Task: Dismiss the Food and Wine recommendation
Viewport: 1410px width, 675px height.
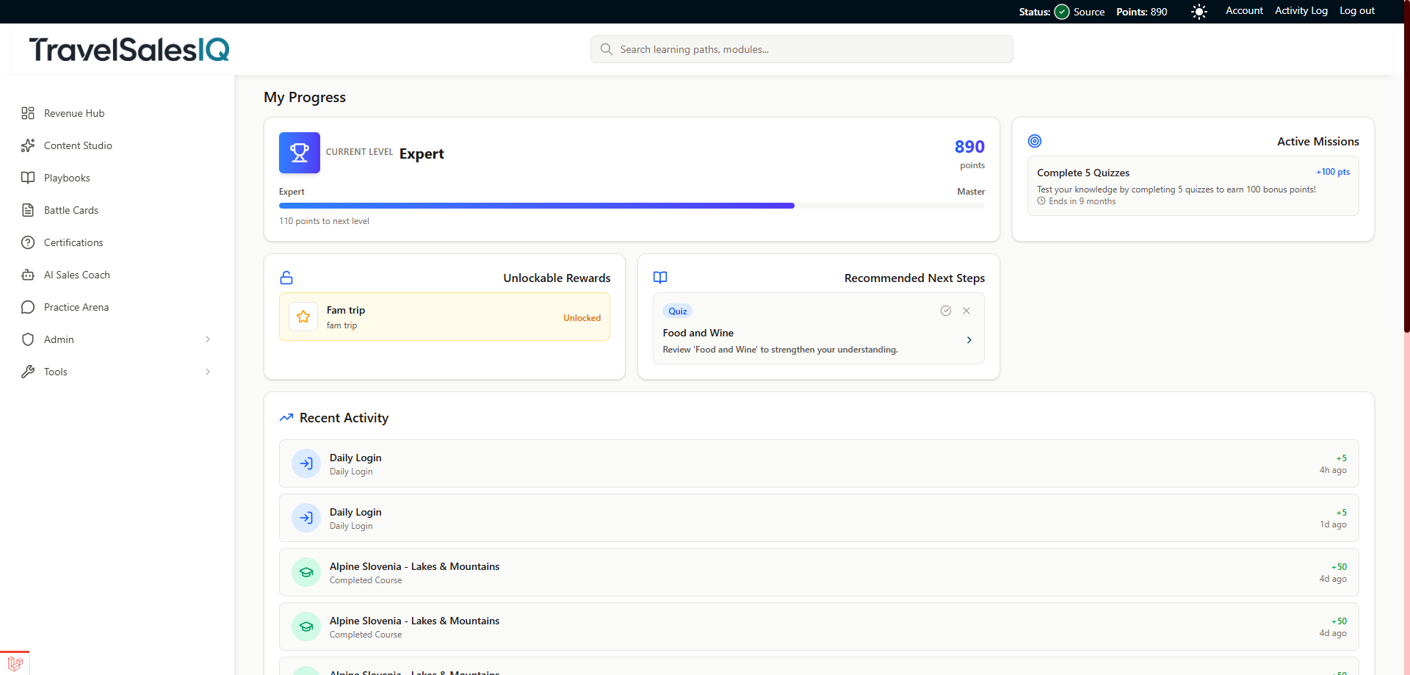Action: click(x=966, y=311)
